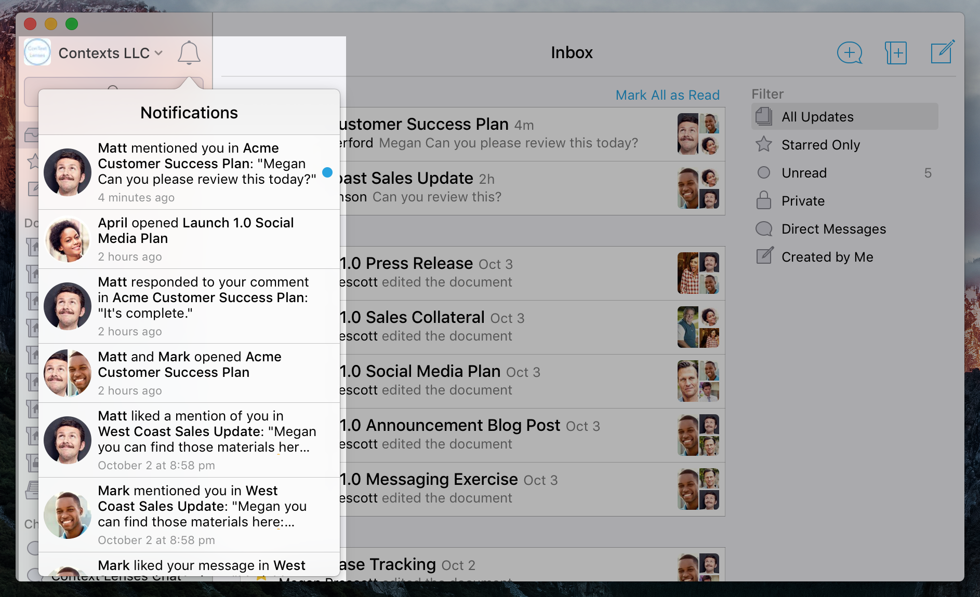
Task: Click Mark All as Read link
Action: [667, 95]
